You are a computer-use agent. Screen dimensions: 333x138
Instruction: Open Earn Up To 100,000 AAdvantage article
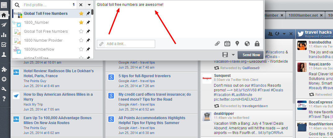(57, 120)
